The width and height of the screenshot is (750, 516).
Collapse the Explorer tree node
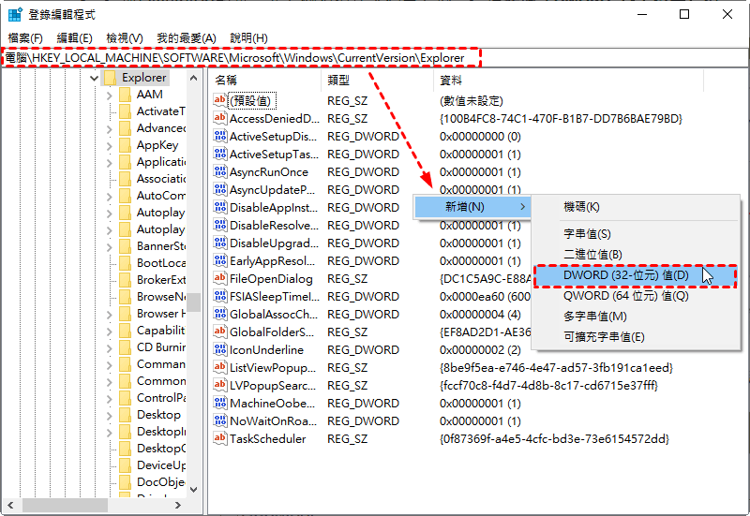(x=94, y=78)
